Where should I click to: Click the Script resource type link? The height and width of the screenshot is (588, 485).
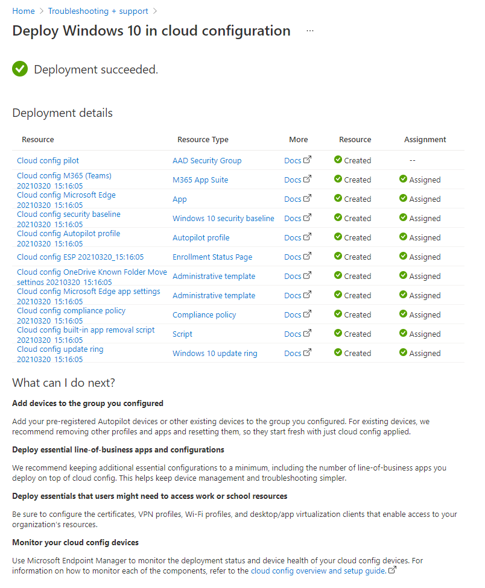click(x=182, y=334)
